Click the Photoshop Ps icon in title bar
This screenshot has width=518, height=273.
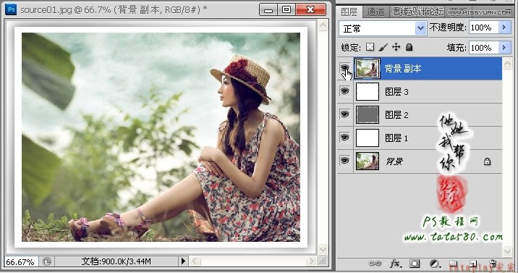pyautogui.click(x=11, y=9)
